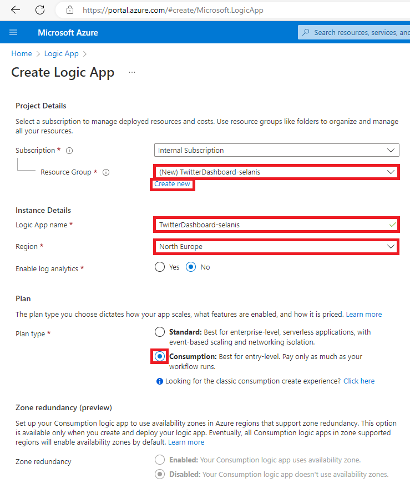
Task: Click the Zone redundancy (preview) heading
Action: coord(64,407)
